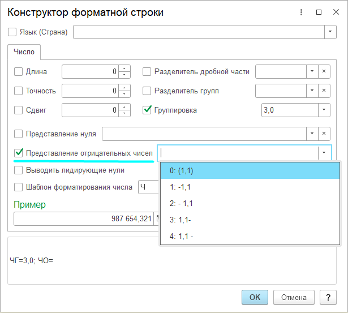Image resolution: width=348 pixels, height=313 pixels.
Task: Increase the Точность value with up arrow
Action: (124, 88)
